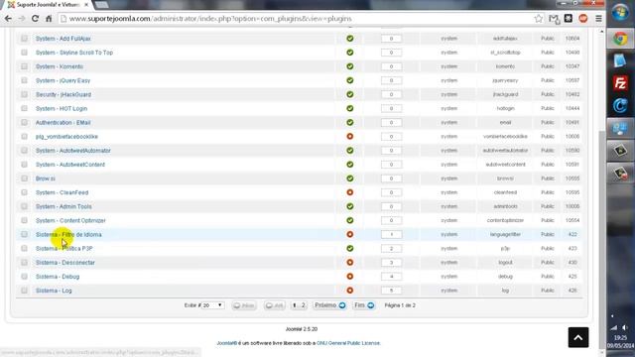The width and height of the screenshot is (635, 357).
Task: Reload the page with browser refresh icon
Action: tap(36, 19)
